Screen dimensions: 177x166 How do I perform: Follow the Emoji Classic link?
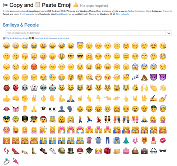point(62,14)
